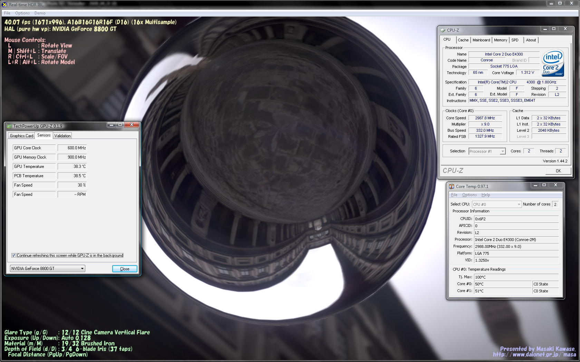Toggle 'Continue refreshing this screen' checkbox in GPU-Z
The width and height of the screenshot is (580, 362).
point(13,255)
